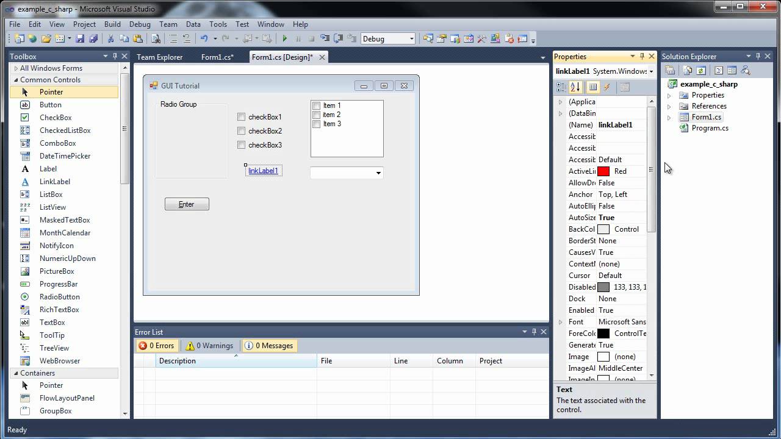Select Program.cs in Solution Explorer

point(710,128)
